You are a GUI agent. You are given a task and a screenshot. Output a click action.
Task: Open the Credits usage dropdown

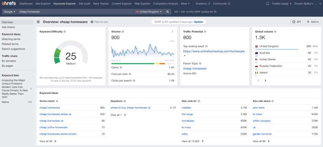282,4
